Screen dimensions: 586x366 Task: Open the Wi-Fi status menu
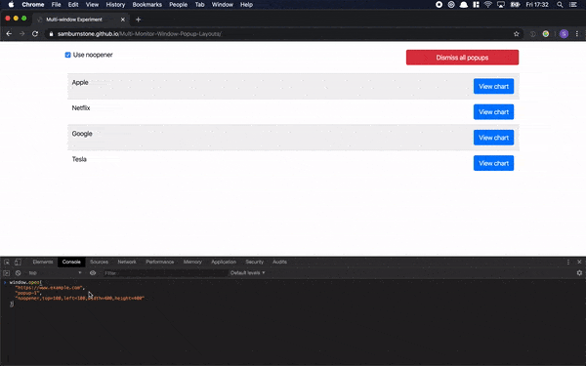tap(488, 5)
